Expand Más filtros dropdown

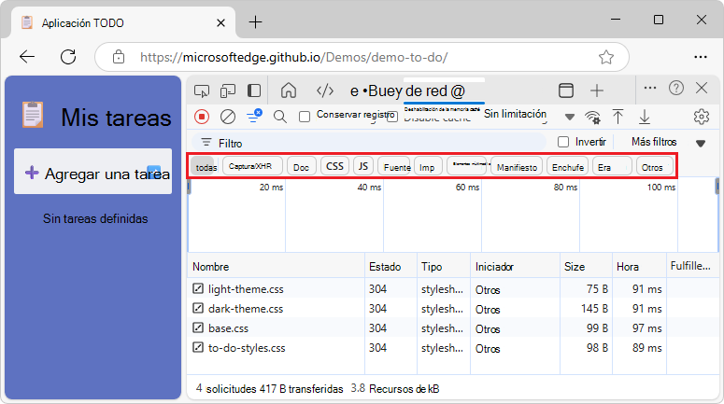tap(668, 142)
